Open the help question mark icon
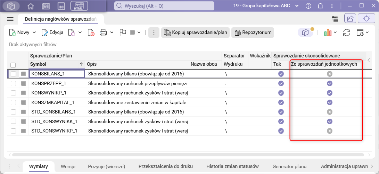The height and width of the screenshot is (174, 379). click(x=308, y=6)
